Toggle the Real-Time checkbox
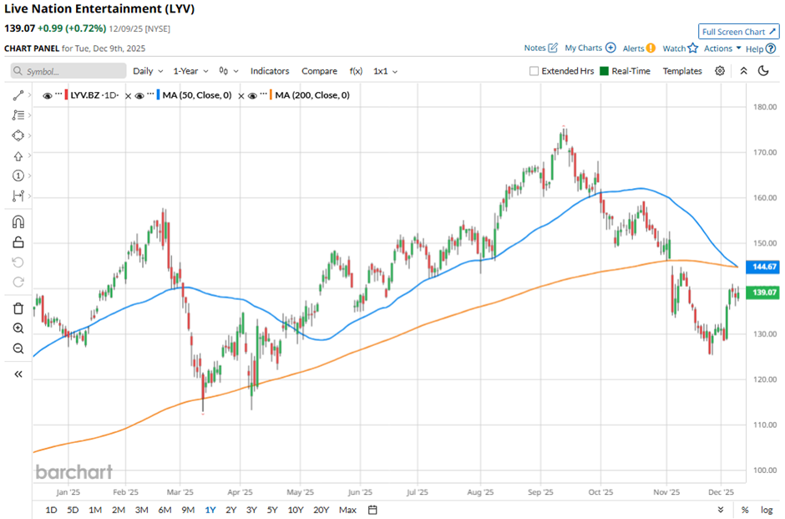 605,71
